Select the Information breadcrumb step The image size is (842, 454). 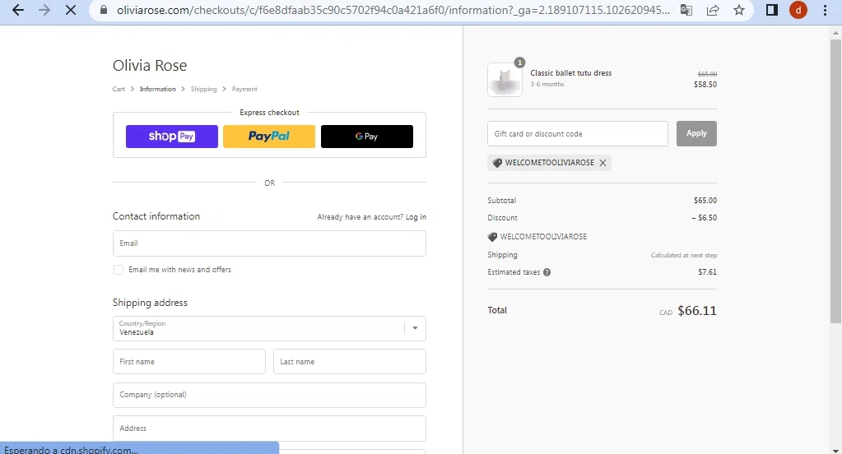tap(157, 89)
